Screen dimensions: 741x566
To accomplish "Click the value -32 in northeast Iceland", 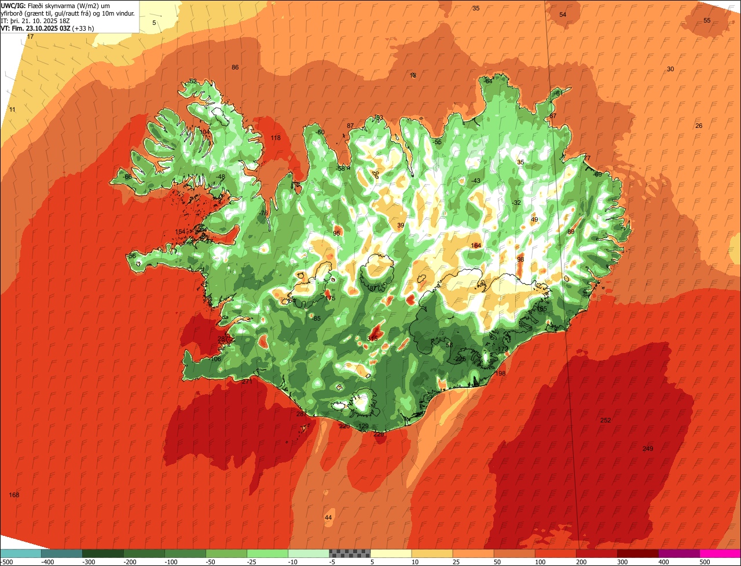I will 516,203.
